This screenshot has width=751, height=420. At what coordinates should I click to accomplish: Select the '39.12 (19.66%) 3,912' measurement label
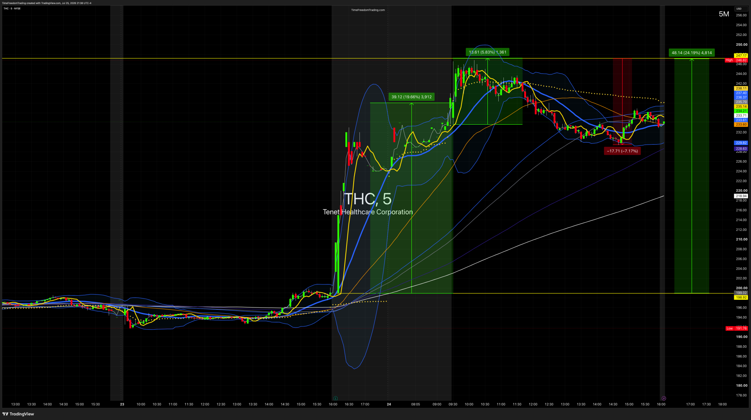click(x=411, y=97)
